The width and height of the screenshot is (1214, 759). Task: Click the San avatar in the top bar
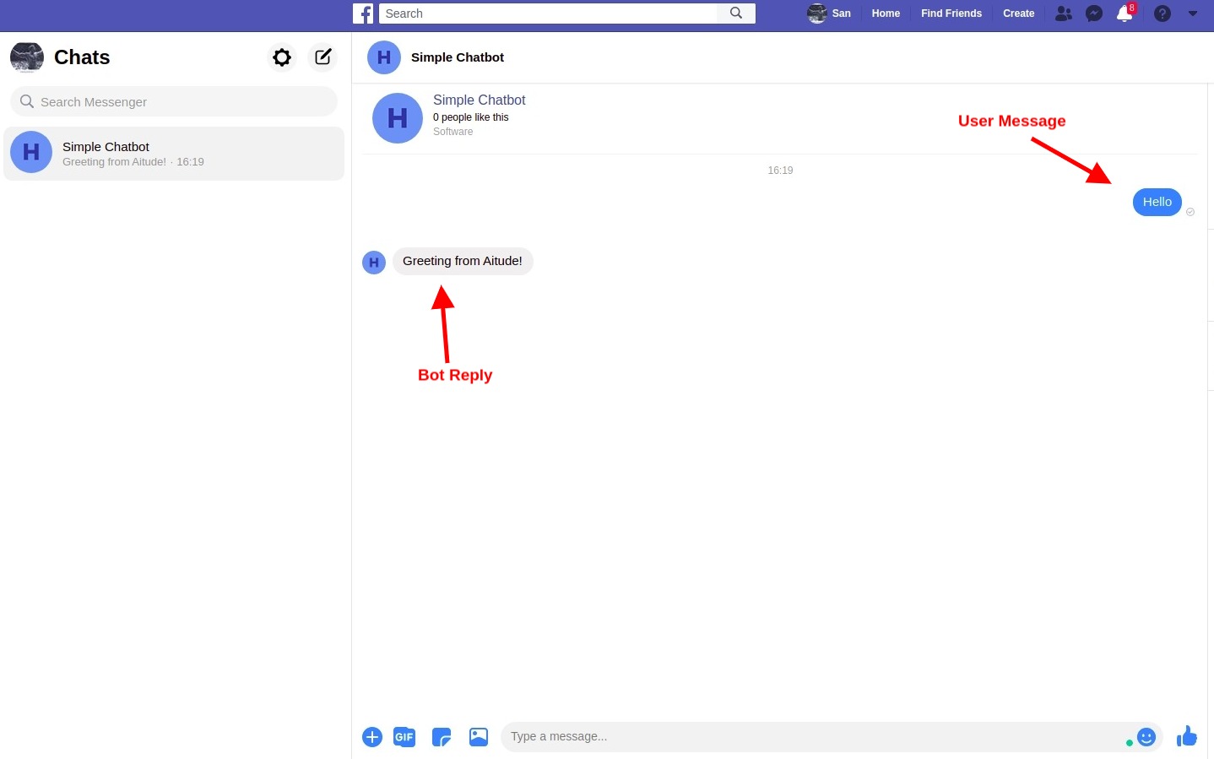point(816,14)
